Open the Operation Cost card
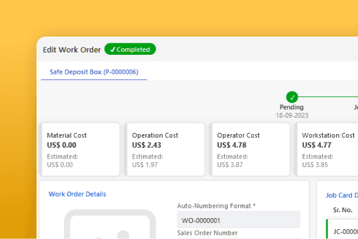 coord(164,149)
